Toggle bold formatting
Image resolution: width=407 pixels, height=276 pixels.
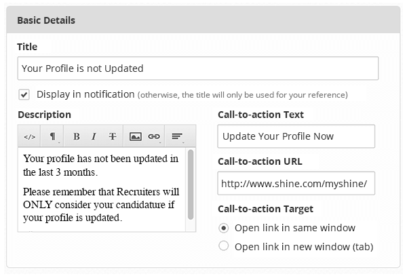(76, 136)
